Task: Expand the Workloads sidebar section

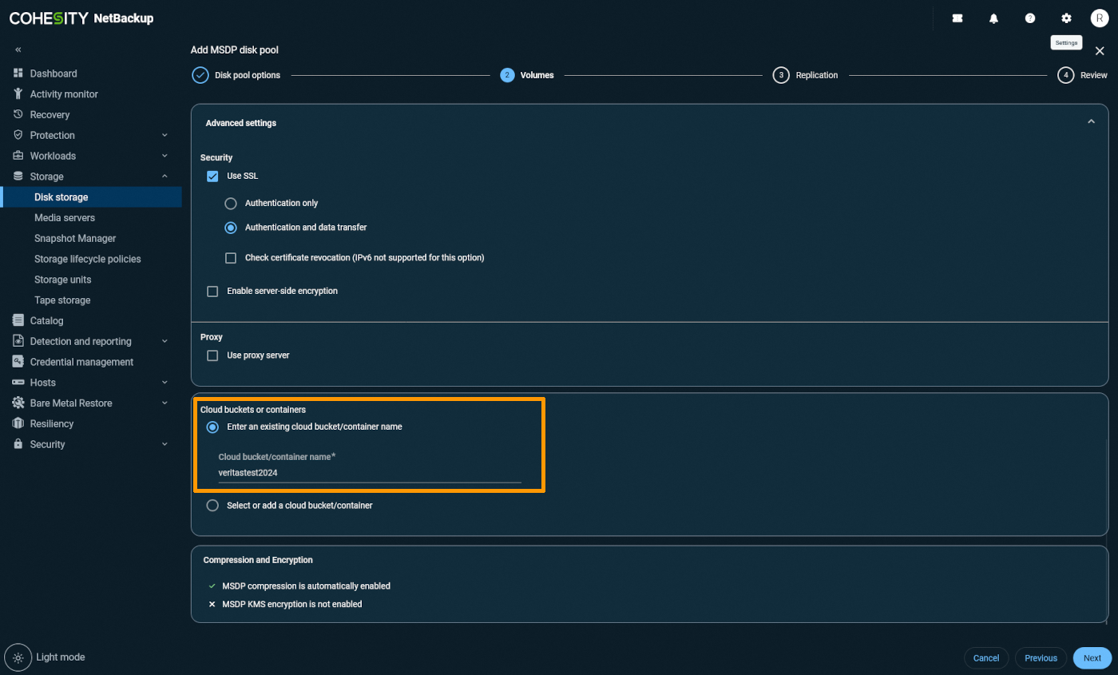Action: [165, 156]
